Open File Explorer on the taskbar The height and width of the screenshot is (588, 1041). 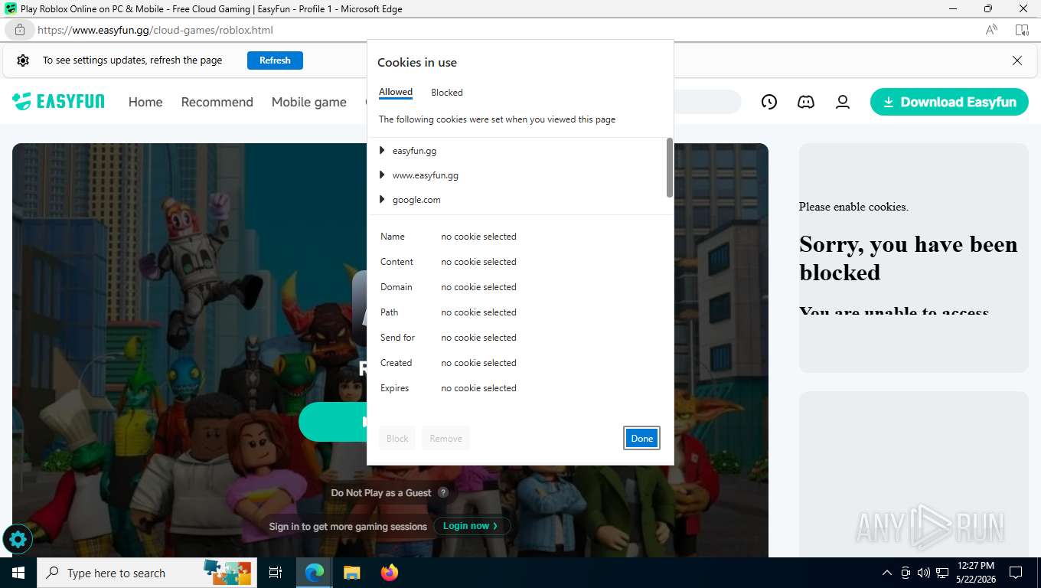click(351, 573)
